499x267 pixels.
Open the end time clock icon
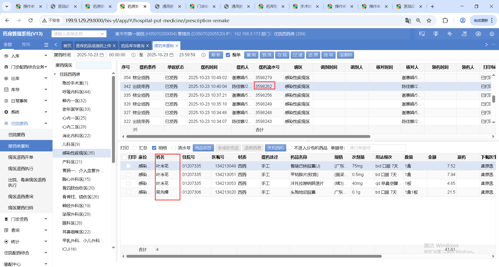(x=203, y=55)
